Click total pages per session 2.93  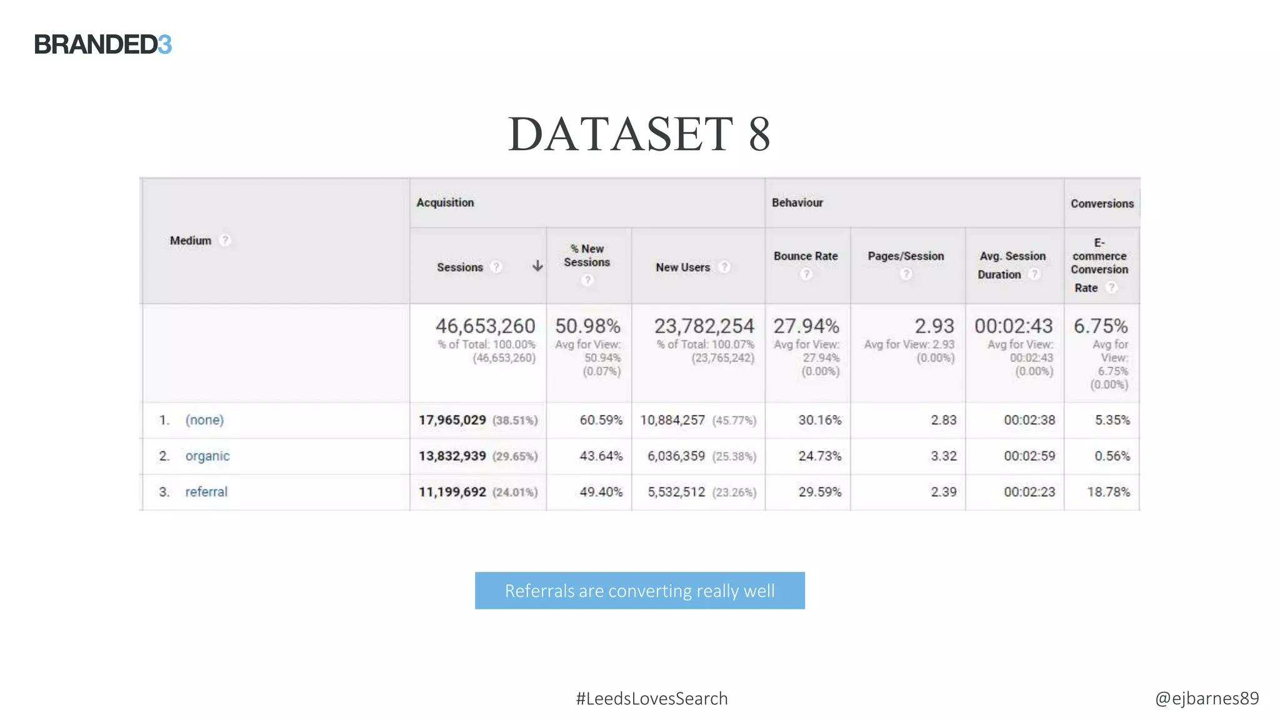pos(934,326)
